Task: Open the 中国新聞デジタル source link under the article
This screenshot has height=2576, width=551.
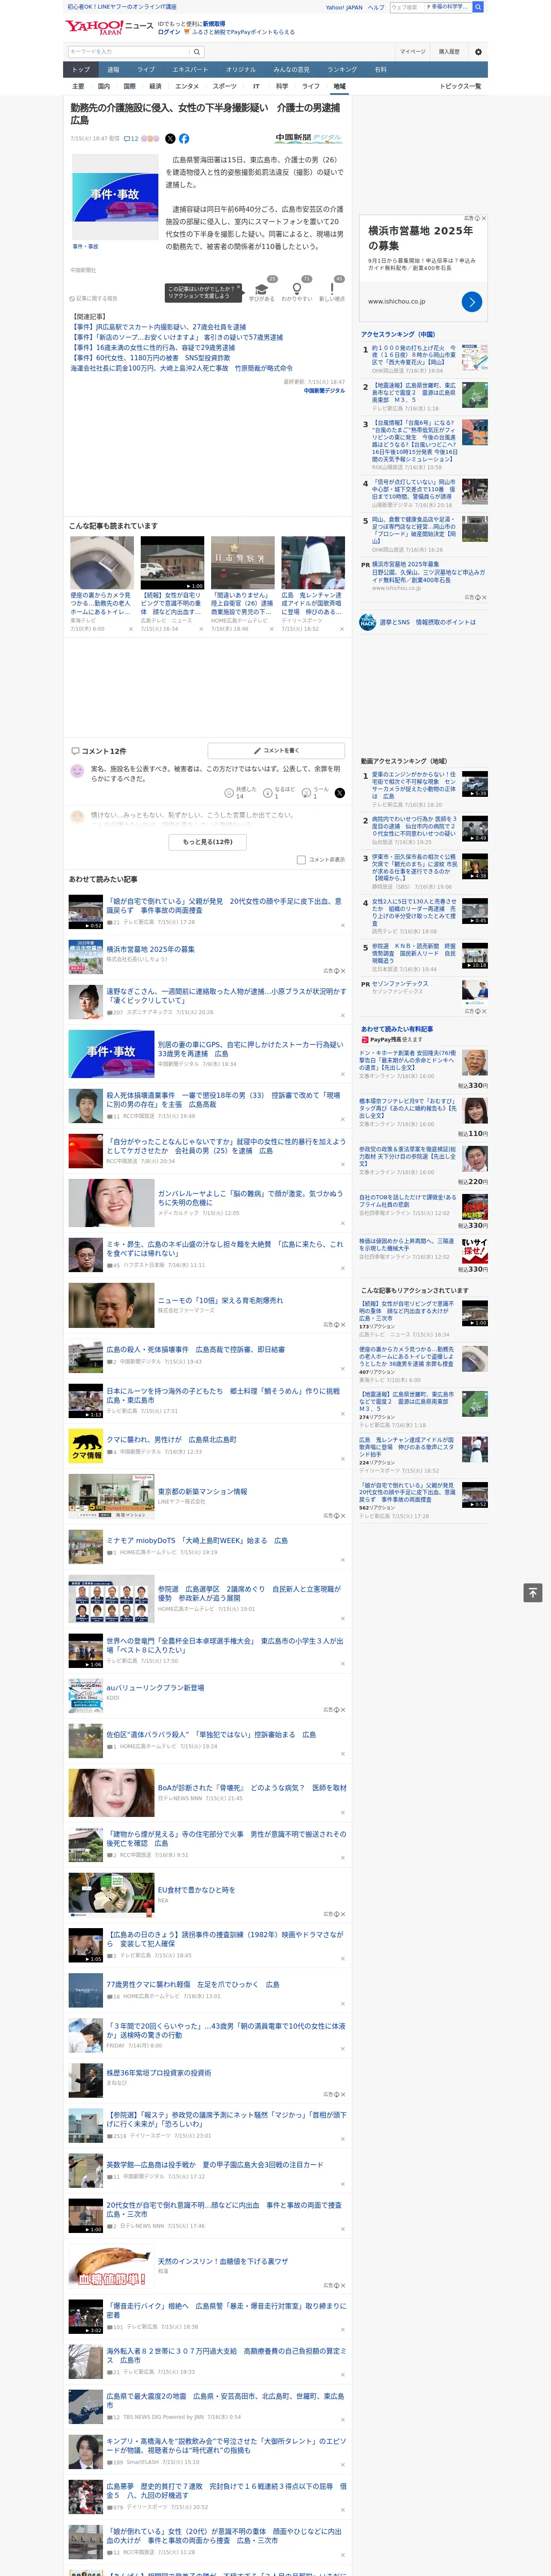Action: 324,391
